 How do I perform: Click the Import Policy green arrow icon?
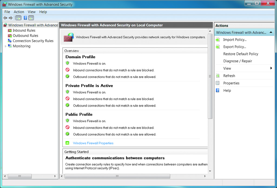coord(218,40)
